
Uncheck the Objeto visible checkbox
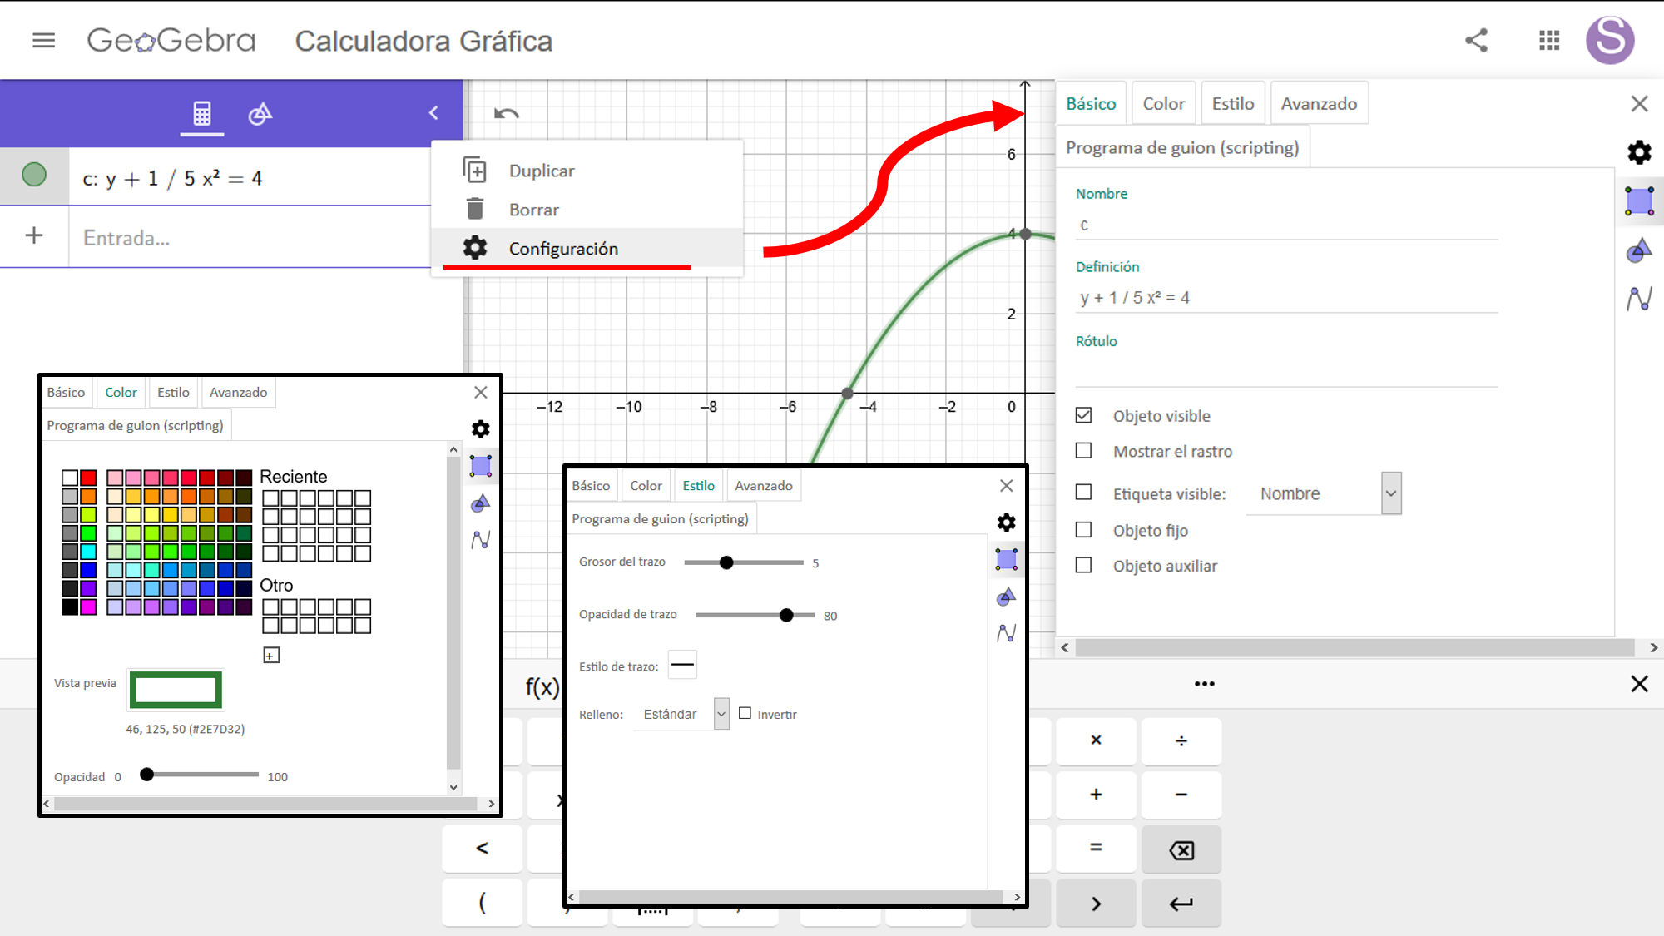tap(1083, 415)
